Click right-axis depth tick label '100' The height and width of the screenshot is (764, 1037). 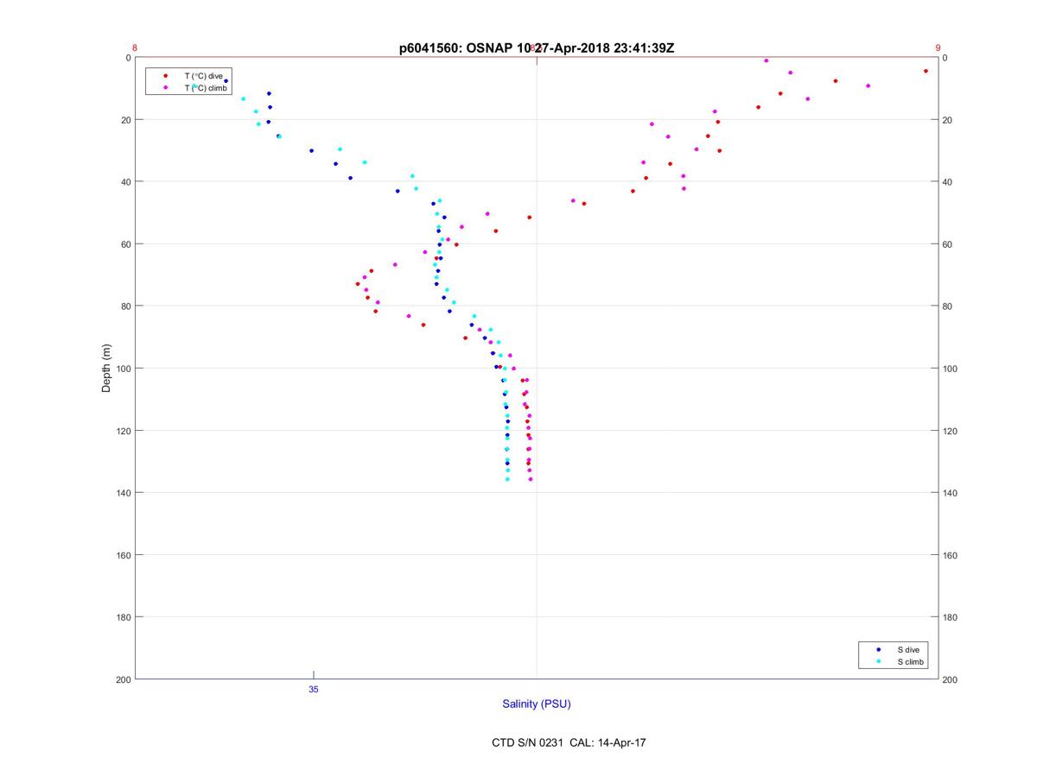[950, 369]
